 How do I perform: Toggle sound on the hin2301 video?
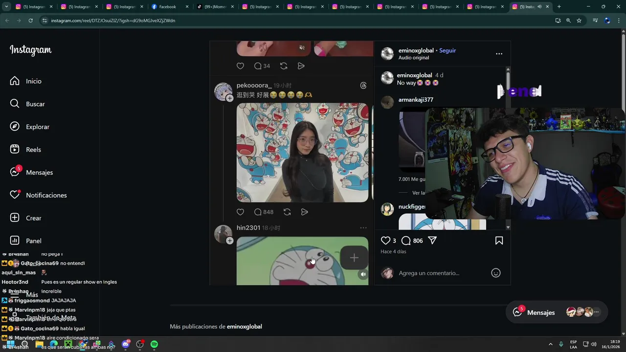tap(363, 275)
